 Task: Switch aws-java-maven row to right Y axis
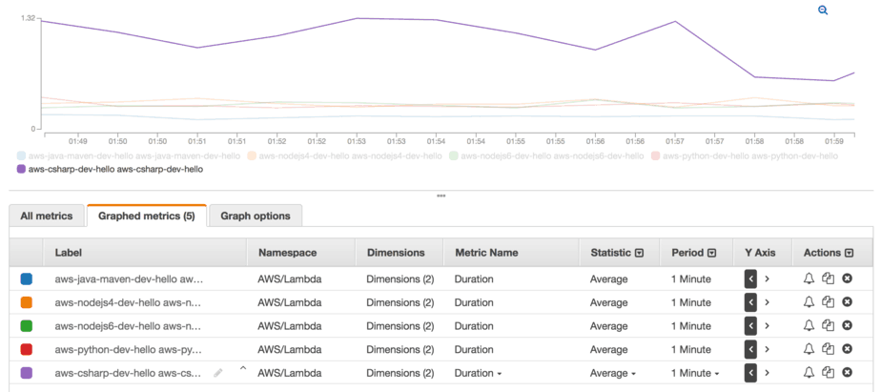[767, 279]
